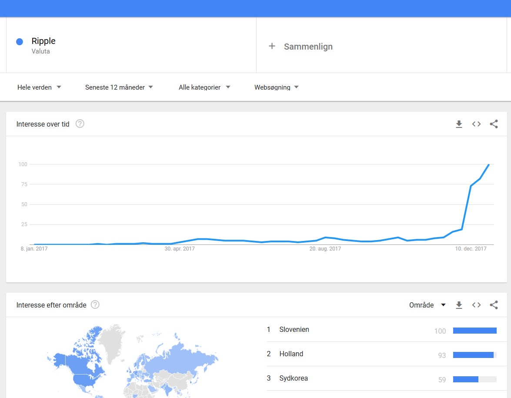Share the Interesse efter område card
Viewport: 511px width, 398px height.
coord(494,305)
